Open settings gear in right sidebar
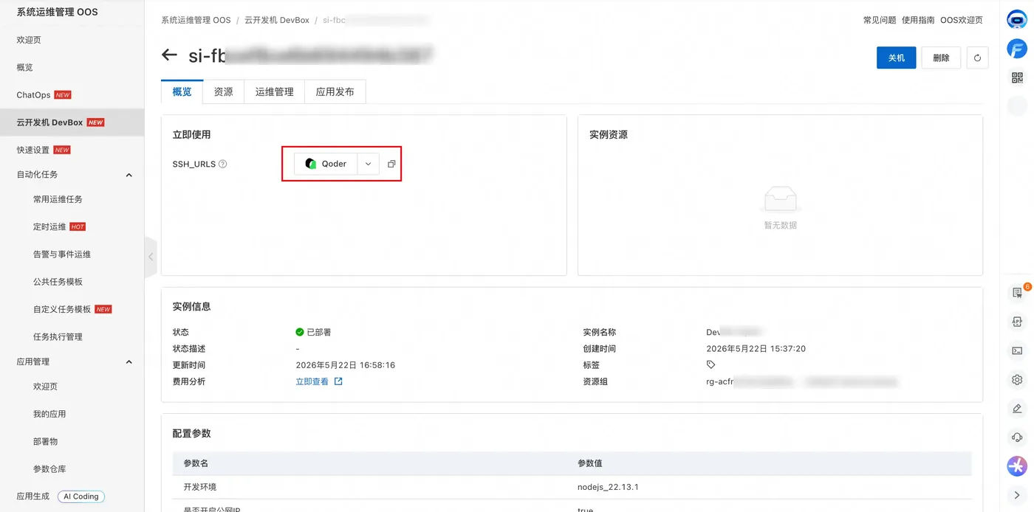Image resolution: width=1034 pixels, height=512 pixels. point(1017,380)
